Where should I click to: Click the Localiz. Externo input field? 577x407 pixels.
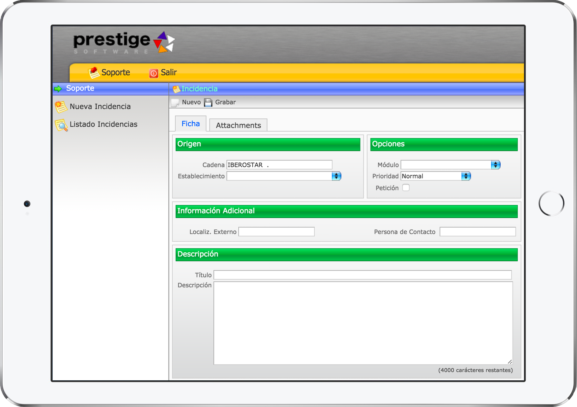point(276,232)
